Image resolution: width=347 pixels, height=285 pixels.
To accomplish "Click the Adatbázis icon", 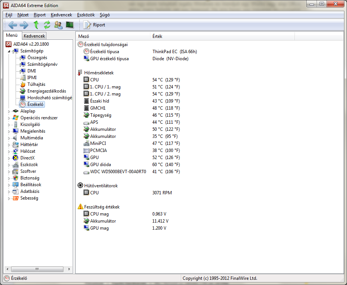I will pyautogui.click(x=16, y=191).
